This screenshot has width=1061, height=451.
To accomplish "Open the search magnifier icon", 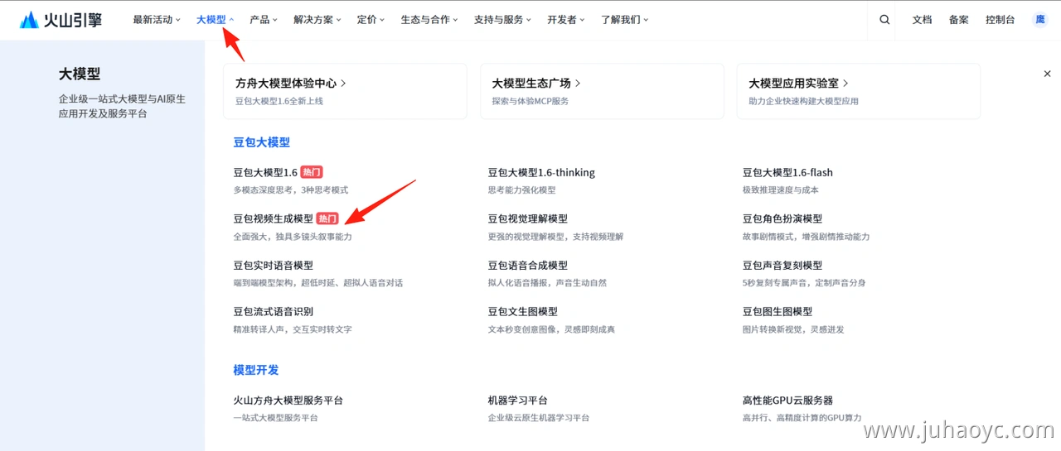I will pos(884,20).
